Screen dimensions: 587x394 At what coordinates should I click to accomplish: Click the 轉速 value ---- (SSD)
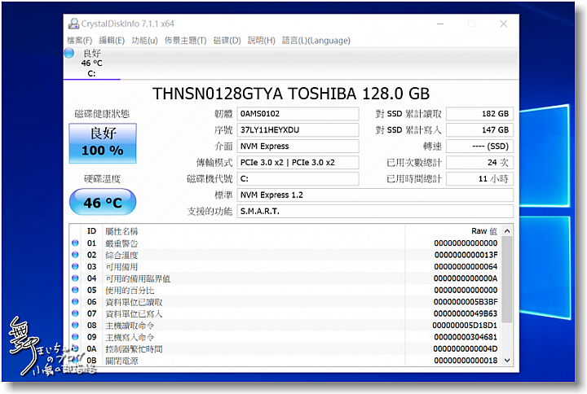479,147
